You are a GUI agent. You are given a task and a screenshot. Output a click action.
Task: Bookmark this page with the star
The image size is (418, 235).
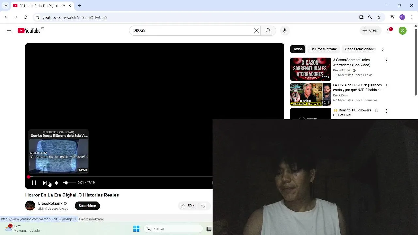click(x=379, y=17)
